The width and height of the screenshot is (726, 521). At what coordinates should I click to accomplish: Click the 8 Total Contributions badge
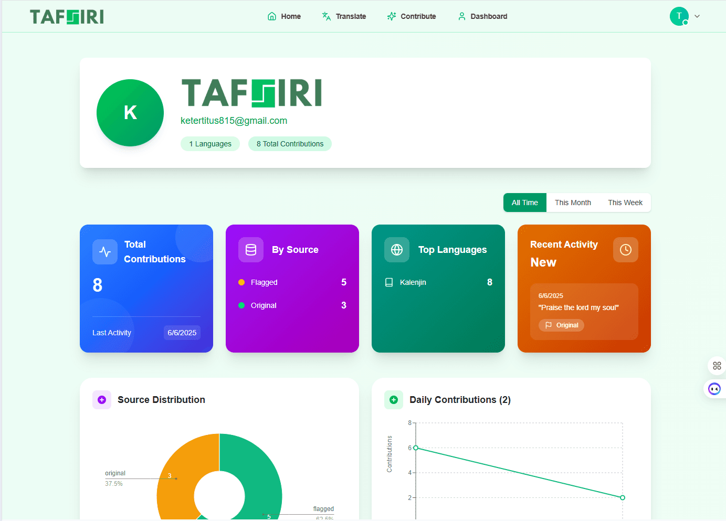(290, 143)
